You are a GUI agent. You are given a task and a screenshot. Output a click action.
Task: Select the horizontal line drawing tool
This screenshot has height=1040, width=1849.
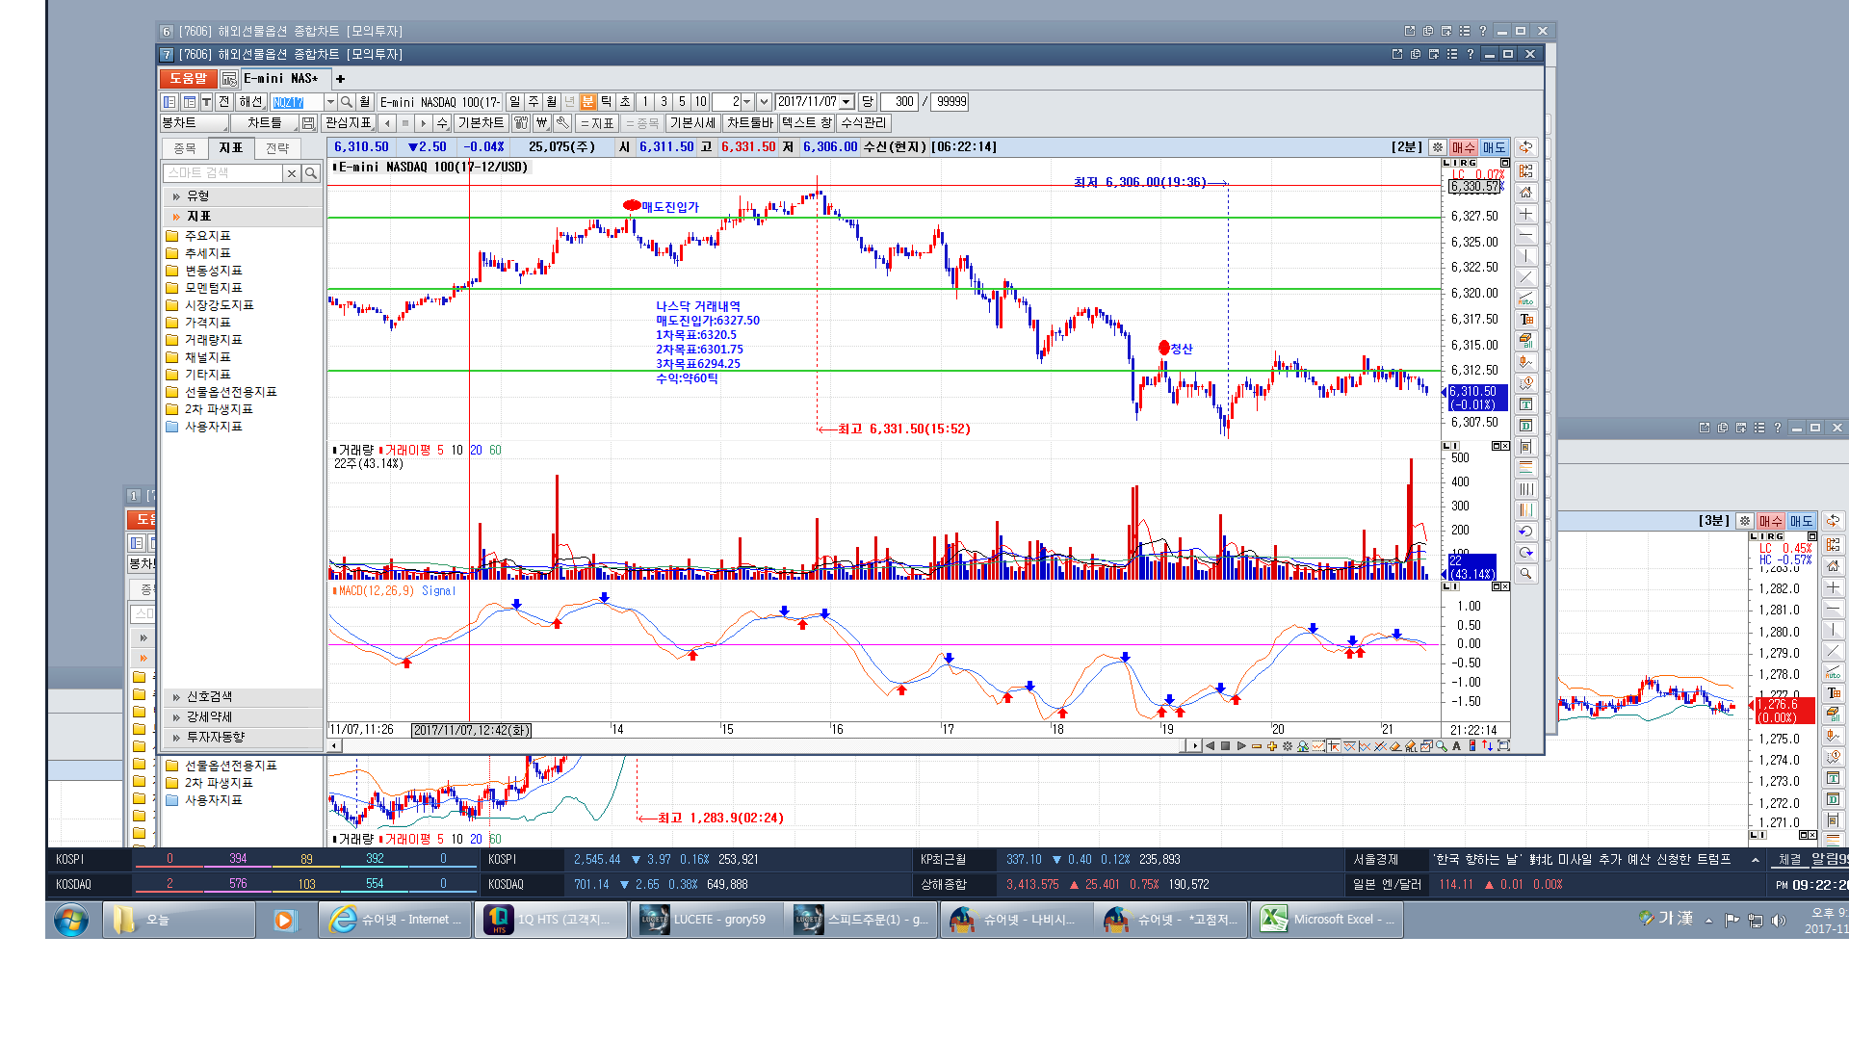tap(1525, 235)
